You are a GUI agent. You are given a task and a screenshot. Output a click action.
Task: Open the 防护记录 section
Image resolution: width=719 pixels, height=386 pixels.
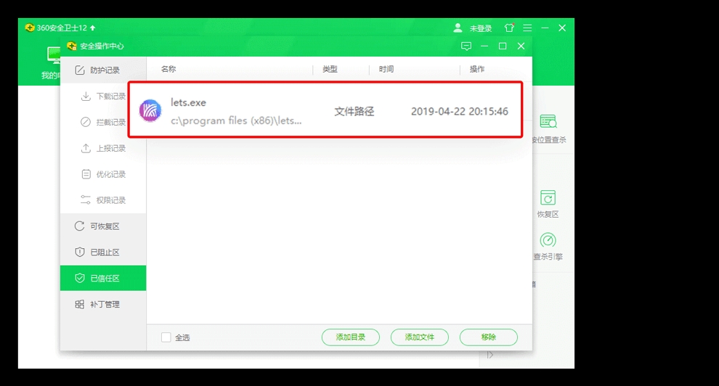coord(103,70)
